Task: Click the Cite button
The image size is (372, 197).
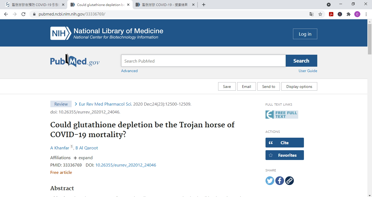Action: pos(284,143)
